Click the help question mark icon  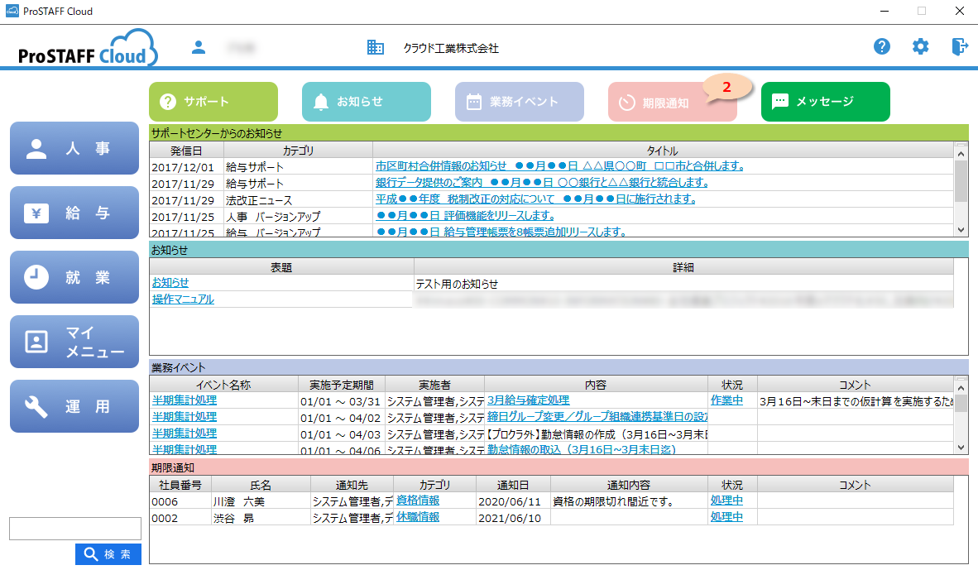(882, 46)
